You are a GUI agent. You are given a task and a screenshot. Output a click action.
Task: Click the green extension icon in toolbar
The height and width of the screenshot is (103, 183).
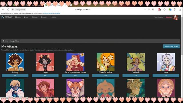(170, 9)
